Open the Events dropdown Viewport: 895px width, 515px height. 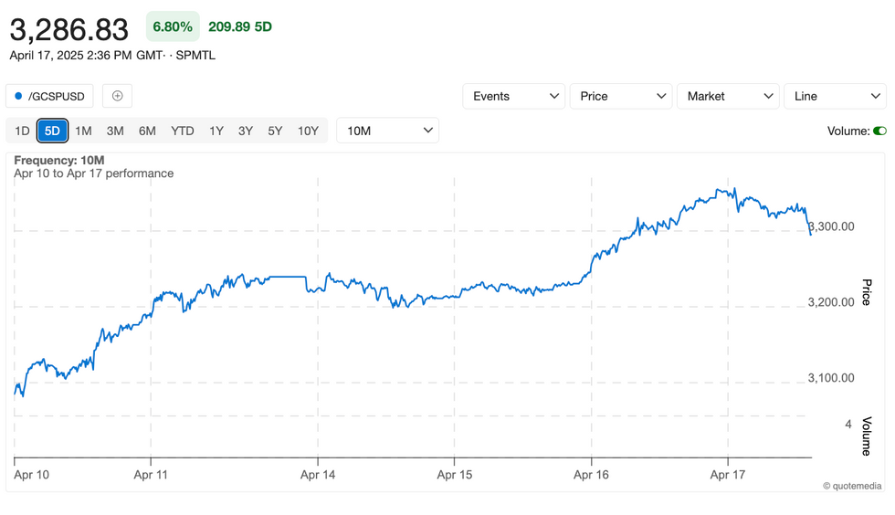tap(513, 96)
